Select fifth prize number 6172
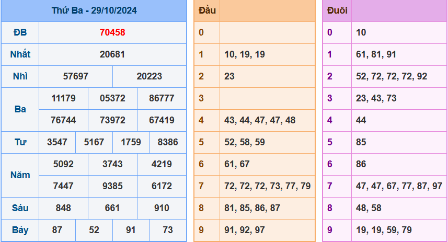Screen dimensions: 448x242 [x=162, y=186]
